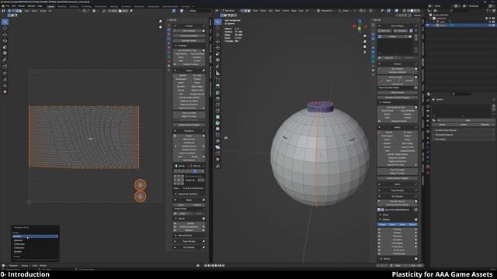Select the Annotate tool in 3D viewport toolbar
Viewport: 497px width, 279px height.
coord(217,67)
